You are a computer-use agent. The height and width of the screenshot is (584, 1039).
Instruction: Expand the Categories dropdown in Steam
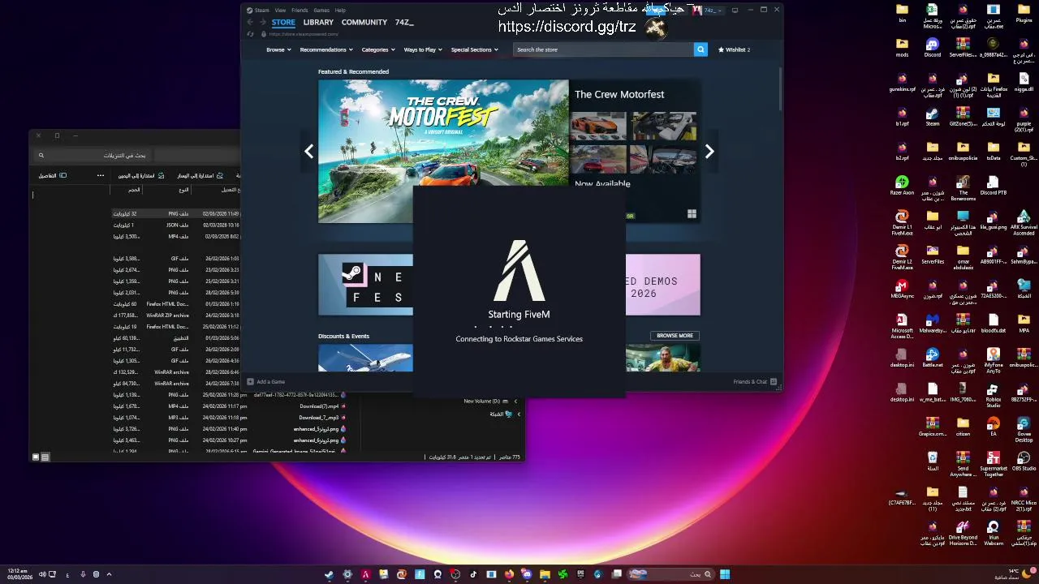[x=378, y=49]
